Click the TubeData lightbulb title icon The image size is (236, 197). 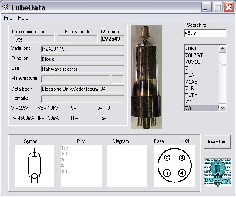pyautogui.click(x=5, y=7)
